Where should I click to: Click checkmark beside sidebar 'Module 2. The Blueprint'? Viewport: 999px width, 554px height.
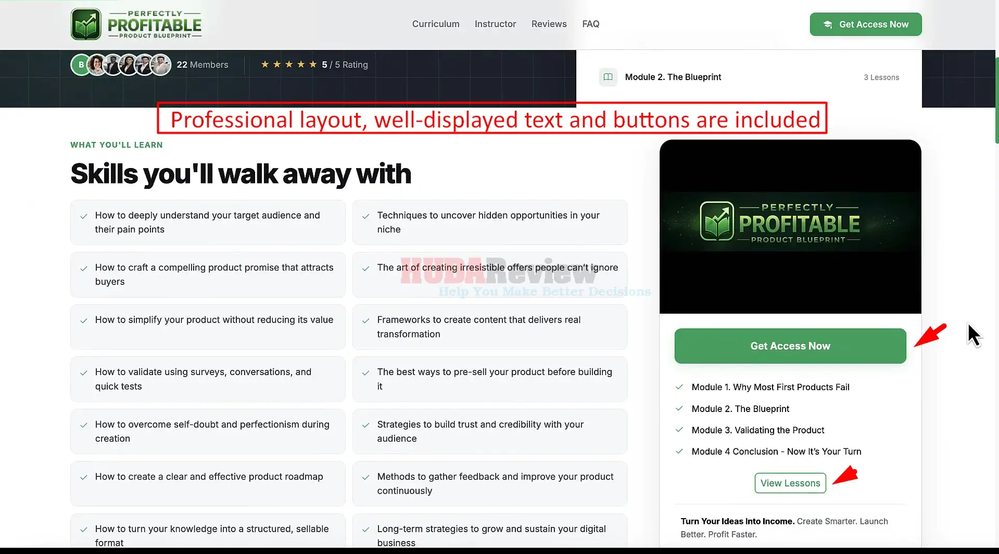point(679,408)
